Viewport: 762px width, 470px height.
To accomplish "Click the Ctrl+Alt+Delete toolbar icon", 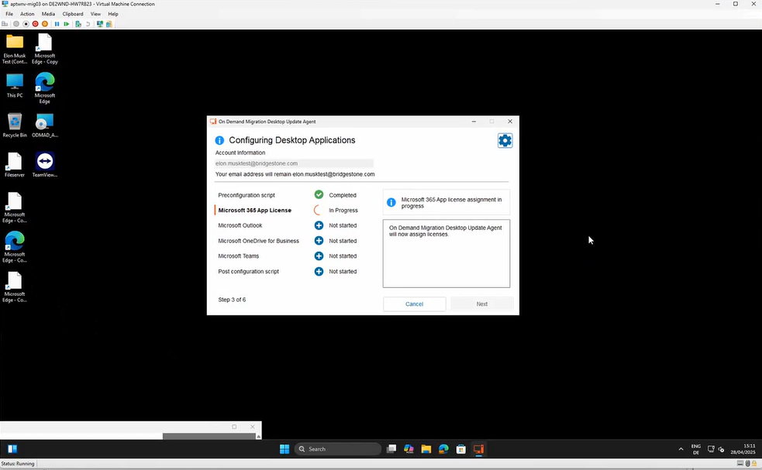I will [5, 24].
